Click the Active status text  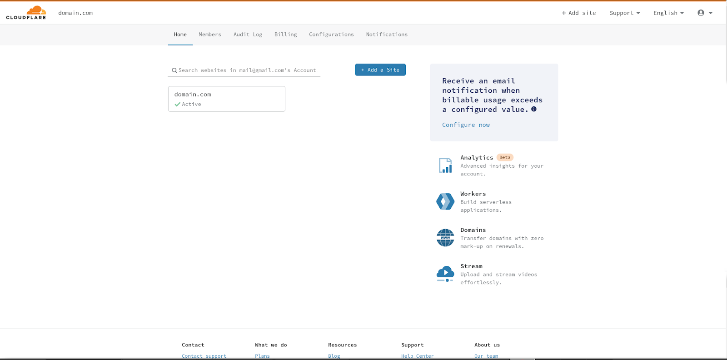coord(191,104)
